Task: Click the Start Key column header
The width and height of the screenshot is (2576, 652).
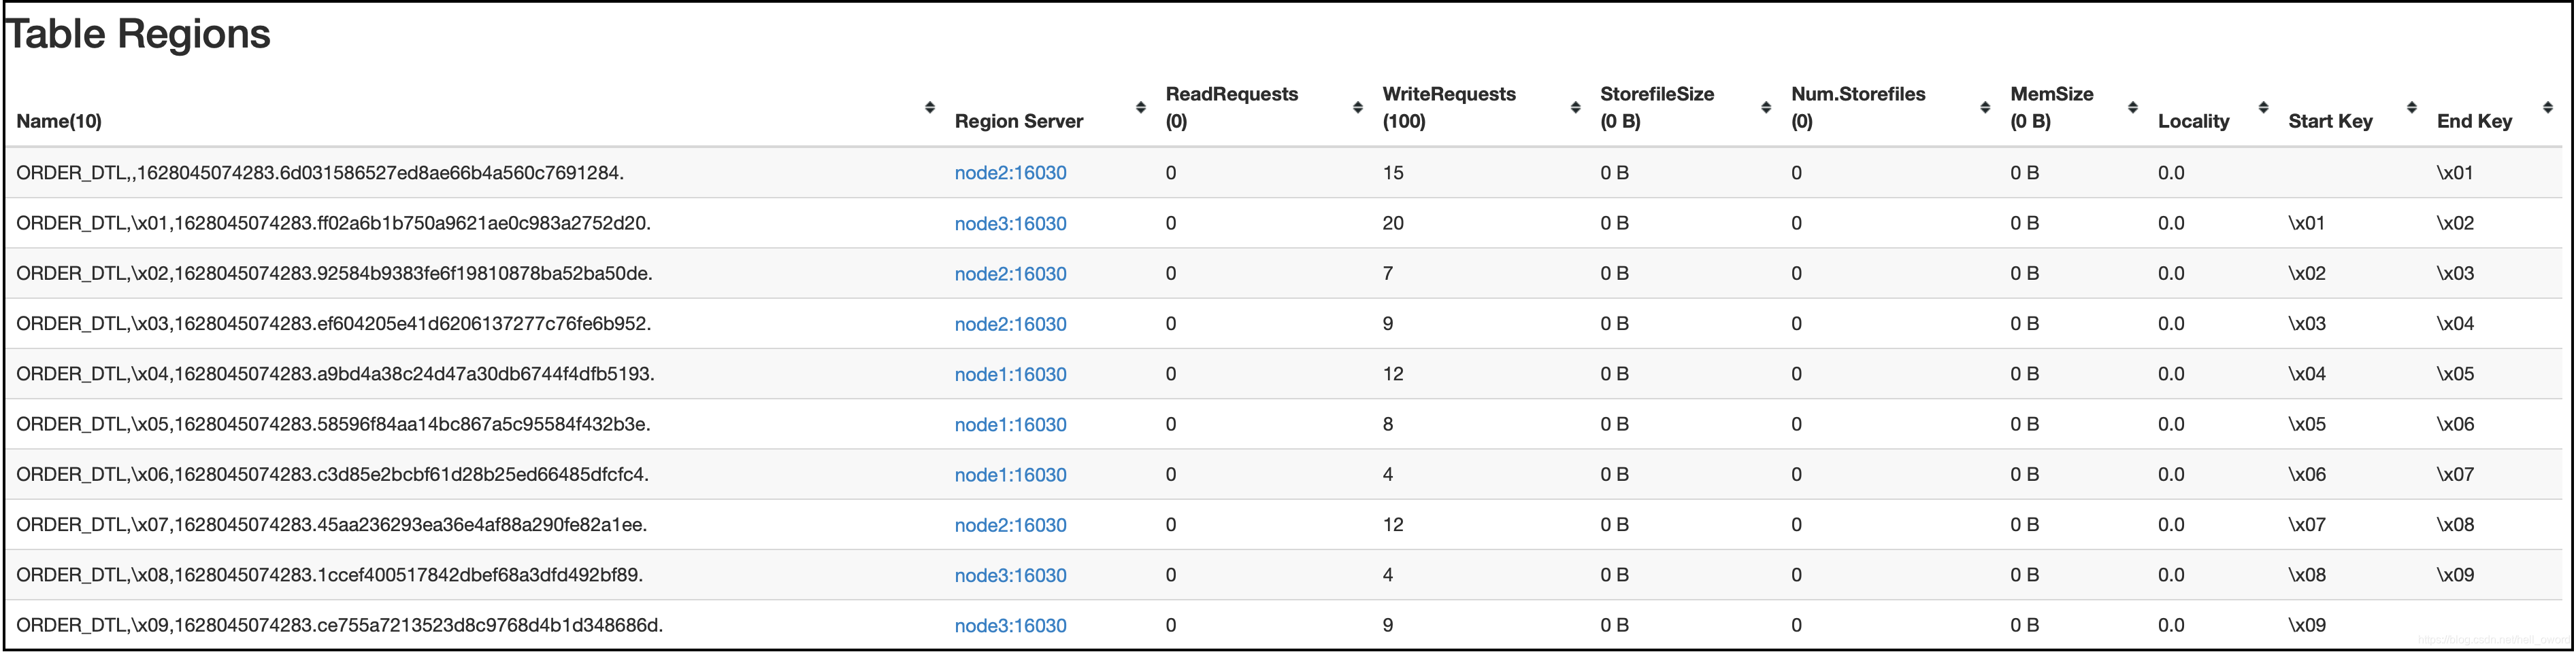Action: click(2330, 121)
